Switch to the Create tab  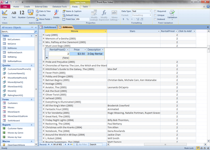tap(27, 6)
